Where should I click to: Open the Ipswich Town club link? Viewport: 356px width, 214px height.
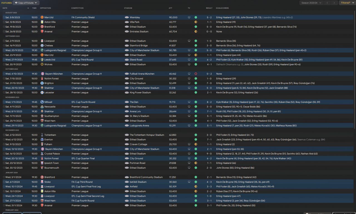click(x=51, y=163)
